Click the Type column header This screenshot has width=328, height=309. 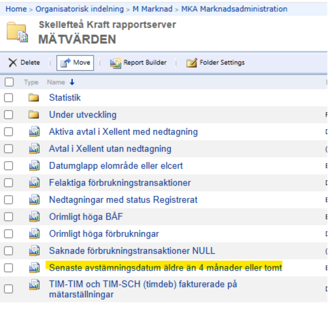31,83
